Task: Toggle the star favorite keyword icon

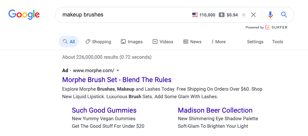Action: tap(243, 15)
